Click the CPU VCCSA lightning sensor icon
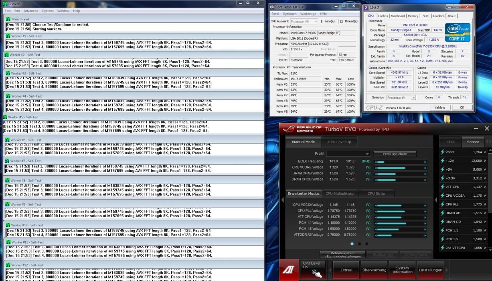 click(442, 196)
